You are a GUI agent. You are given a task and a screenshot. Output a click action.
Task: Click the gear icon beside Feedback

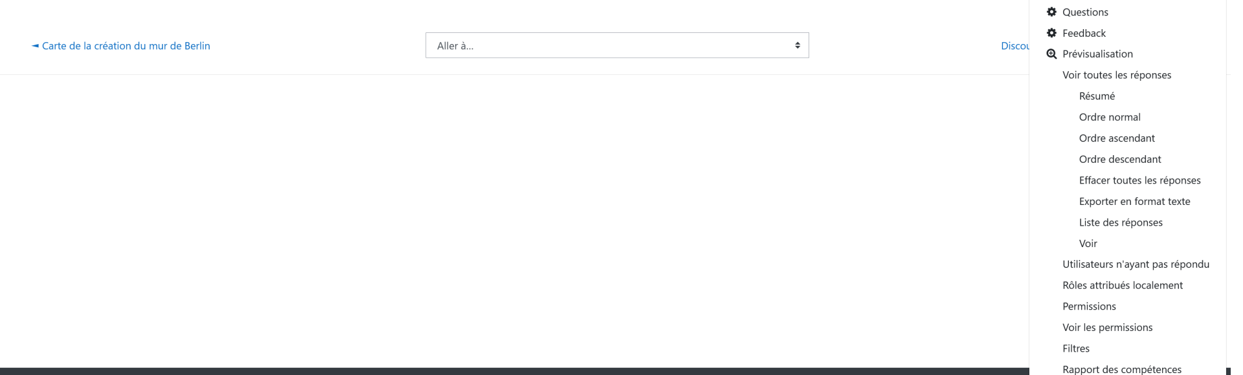pyautogui.click(x=1051, y=33)
